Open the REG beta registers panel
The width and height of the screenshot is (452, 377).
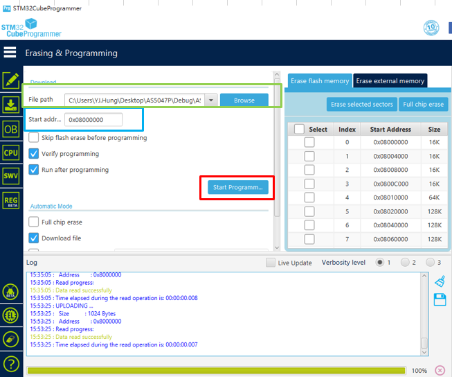click(11, 200)
